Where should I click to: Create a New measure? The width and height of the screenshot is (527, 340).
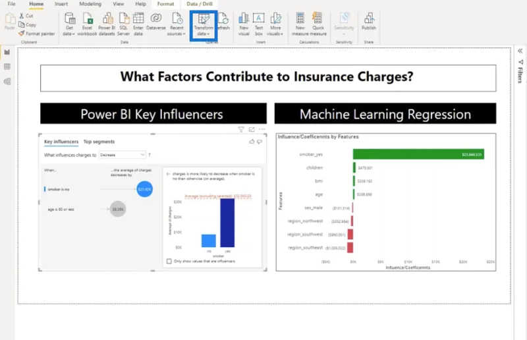[x=300, y=24]
